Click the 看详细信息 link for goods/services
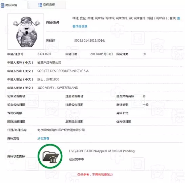Viewport: 185px width, 183px height. click(80, 26)
